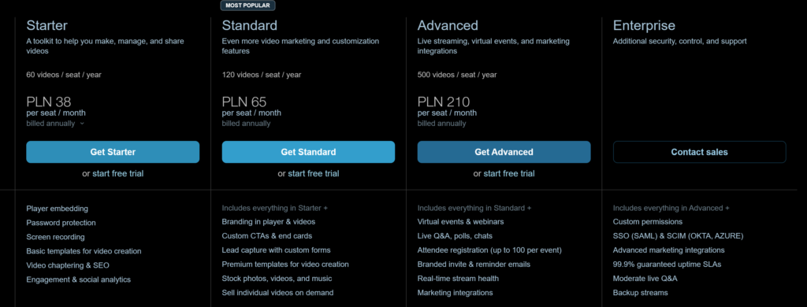Image resolution: width=807 pixels, height=307 pixels.
Task: Click SSO (SAML) & SCIM feature text
Action: pyautogui.click(x=679, y=236)
